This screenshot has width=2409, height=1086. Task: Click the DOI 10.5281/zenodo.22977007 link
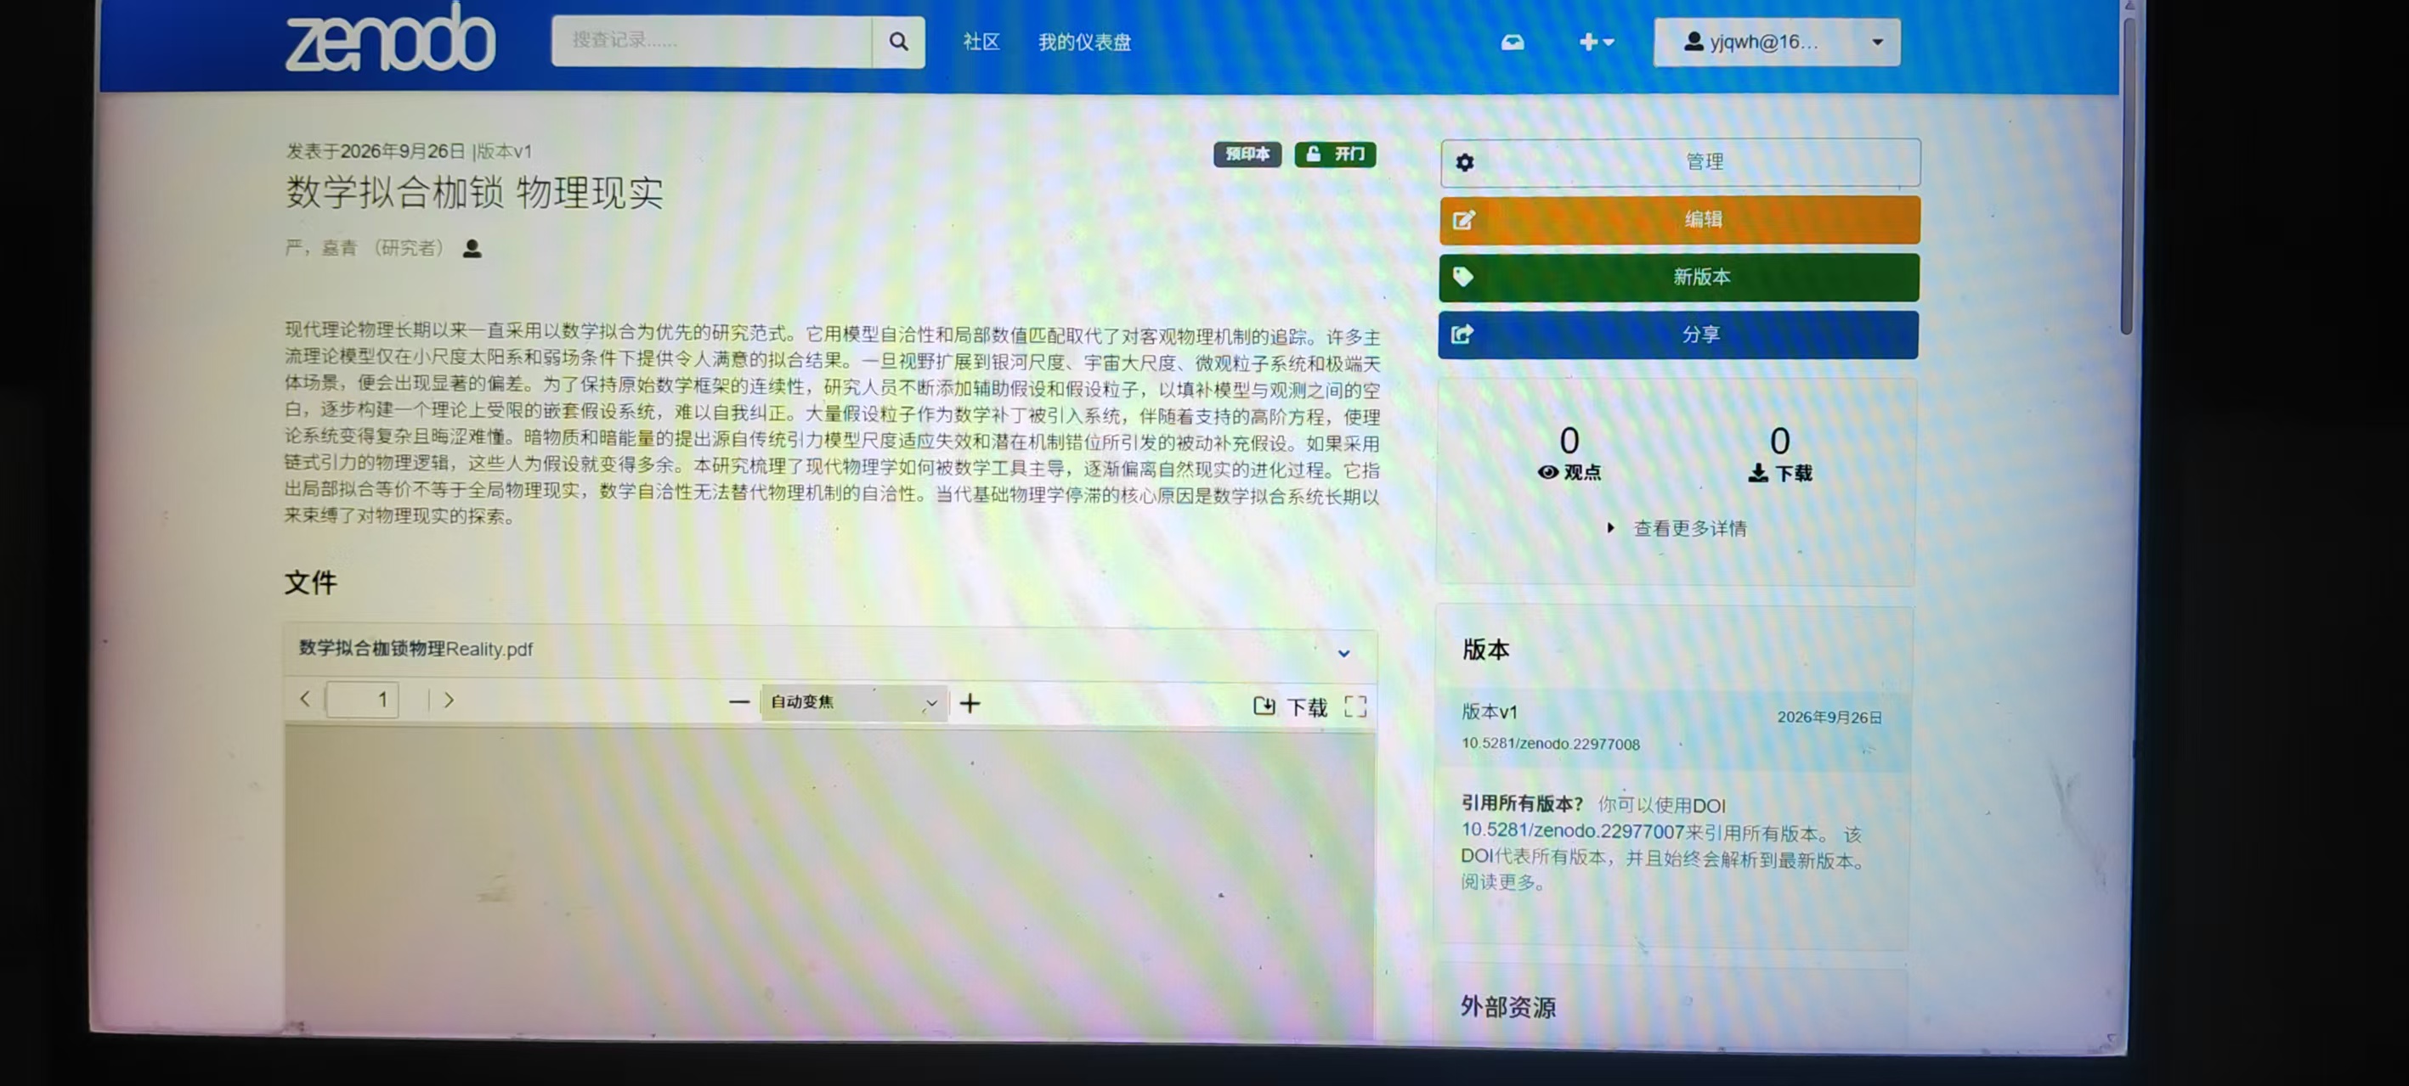point(1572,831)
